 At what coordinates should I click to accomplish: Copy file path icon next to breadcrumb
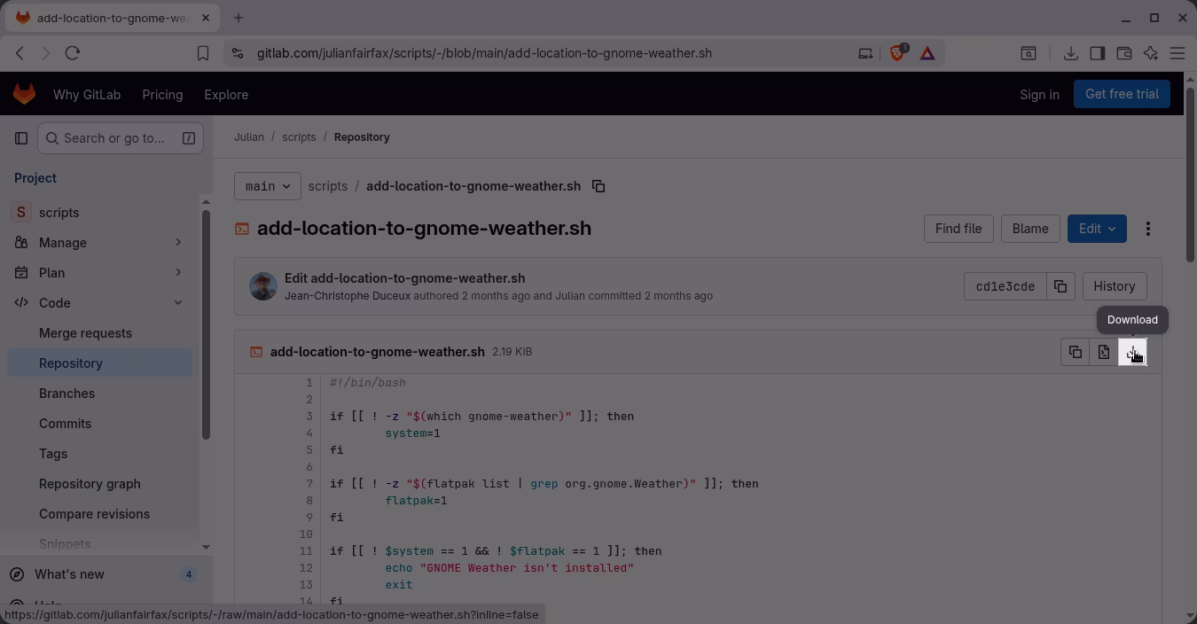point(598,186)
